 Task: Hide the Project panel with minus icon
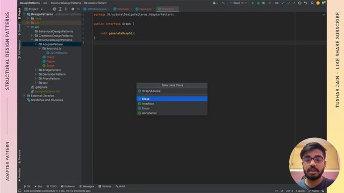78,9
